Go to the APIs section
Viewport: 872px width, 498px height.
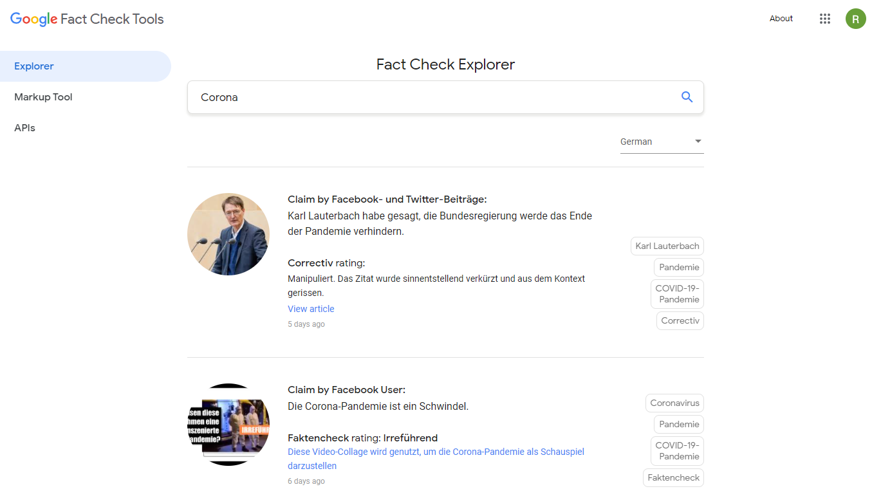24,128
